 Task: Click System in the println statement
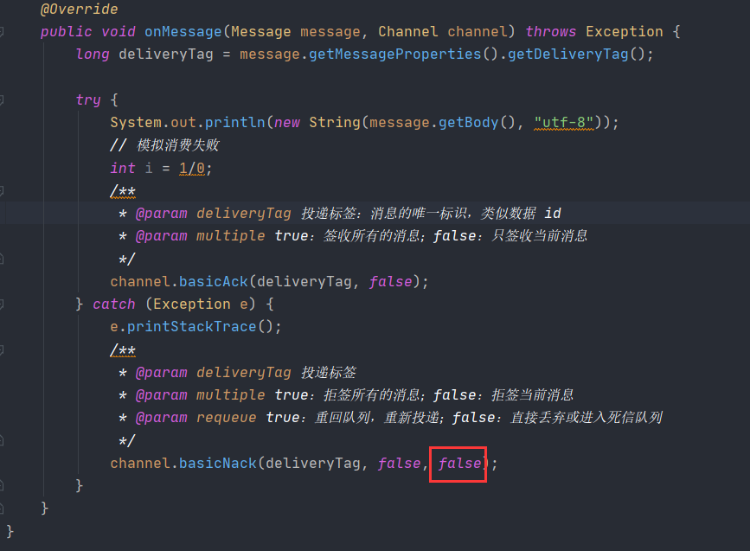tap(137, 123)
